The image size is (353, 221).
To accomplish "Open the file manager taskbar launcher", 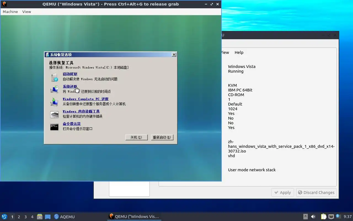I will [40, 217].
